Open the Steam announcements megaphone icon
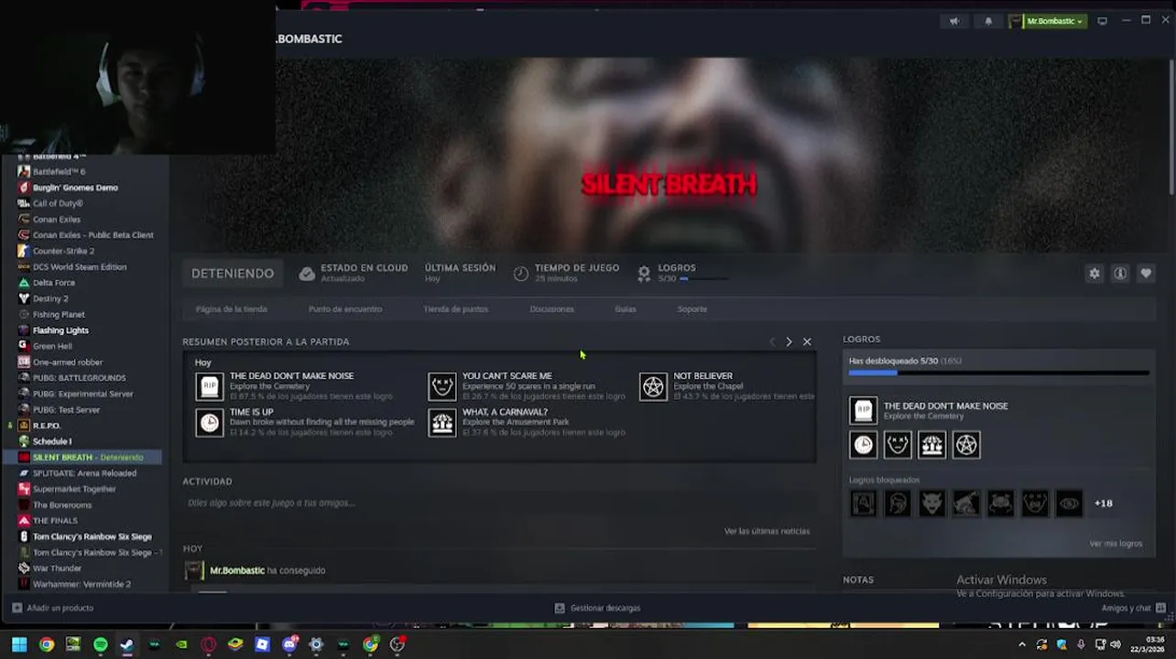Image resolution: width=1176 pixels, height=659 pixels. click(954, 21)
